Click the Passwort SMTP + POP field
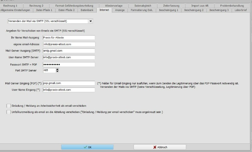 coord(69,65)
